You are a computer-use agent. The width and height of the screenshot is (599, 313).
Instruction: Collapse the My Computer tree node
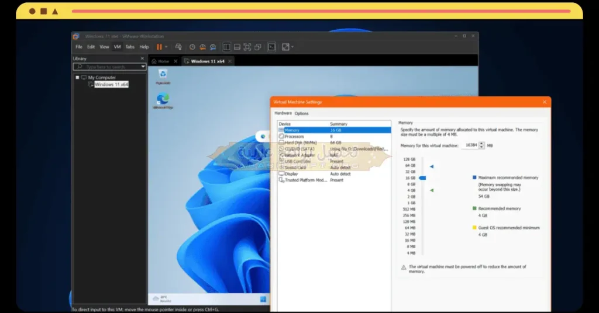(x=77, y=78)
